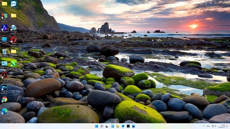Open File Explorer from the taskbar

point(118,126)
